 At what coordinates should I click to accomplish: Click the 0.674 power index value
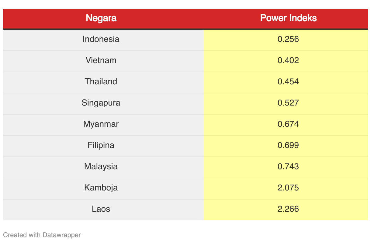click(288, 124)
